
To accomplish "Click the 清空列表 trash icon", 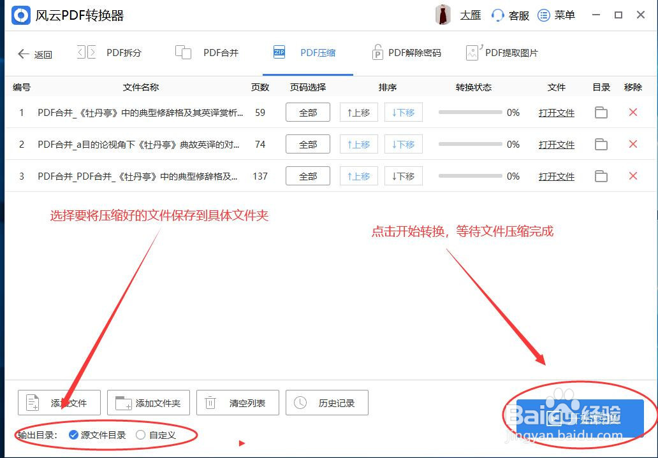I will [x=210, y=402].
